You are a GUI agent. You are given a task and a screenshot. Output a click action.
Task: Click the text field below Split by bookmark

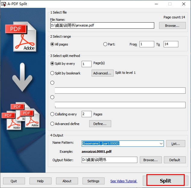120,90
